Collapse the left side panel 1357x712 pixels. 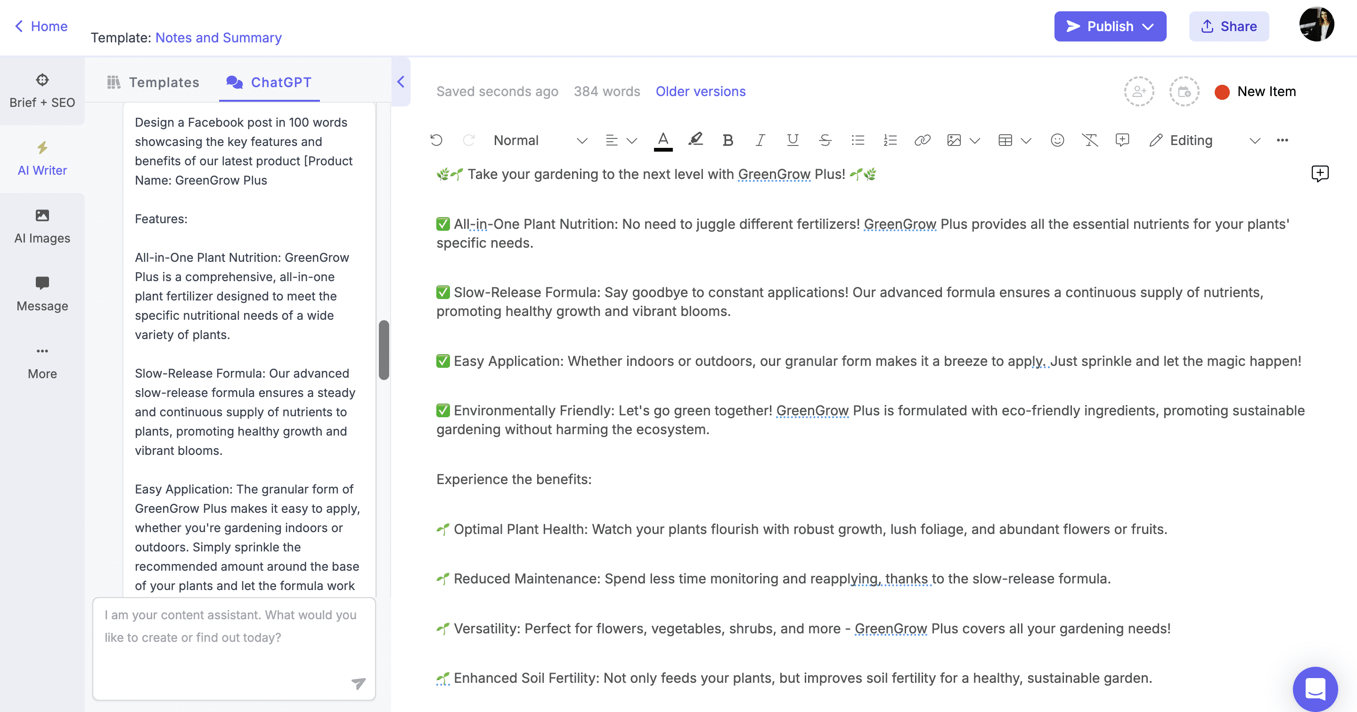401,81
